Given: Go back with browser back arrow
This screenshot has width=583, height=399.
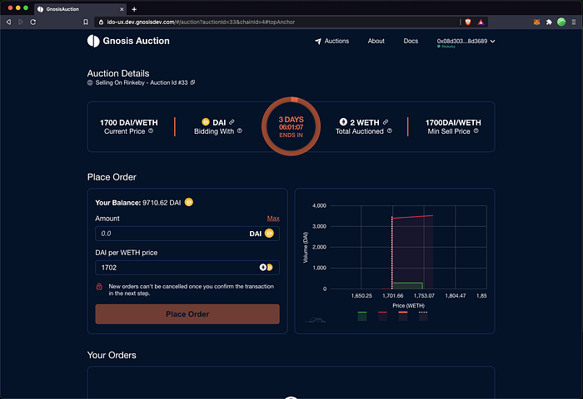Looking at the screenshot, I should (8, 22).
